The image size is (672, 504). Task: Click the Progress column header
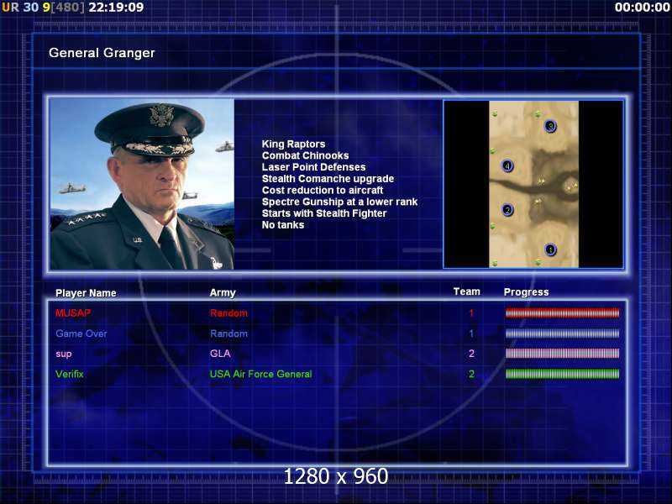(527, 292)
